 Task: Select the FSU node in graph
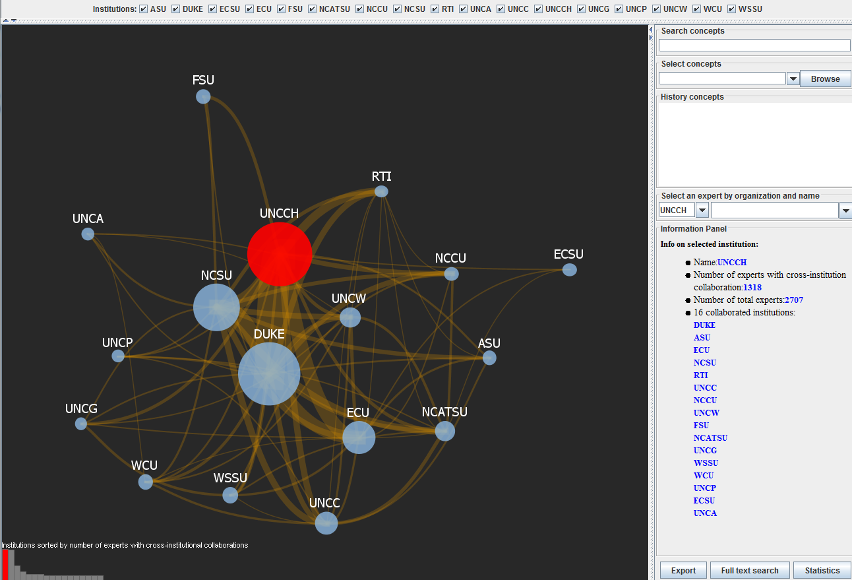203,96
